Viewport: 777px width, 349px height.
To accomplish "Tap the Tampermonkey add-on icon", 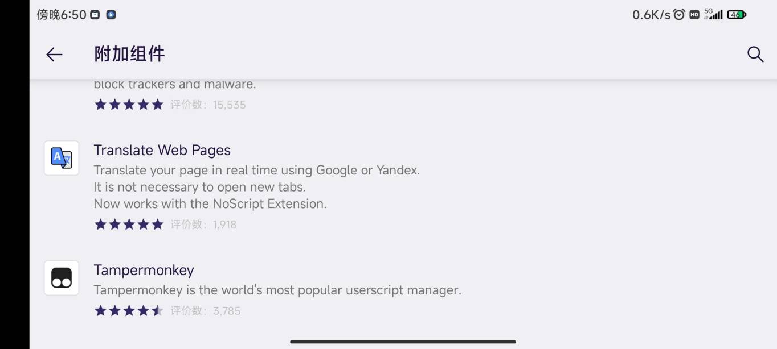I will tap(62, 278).
